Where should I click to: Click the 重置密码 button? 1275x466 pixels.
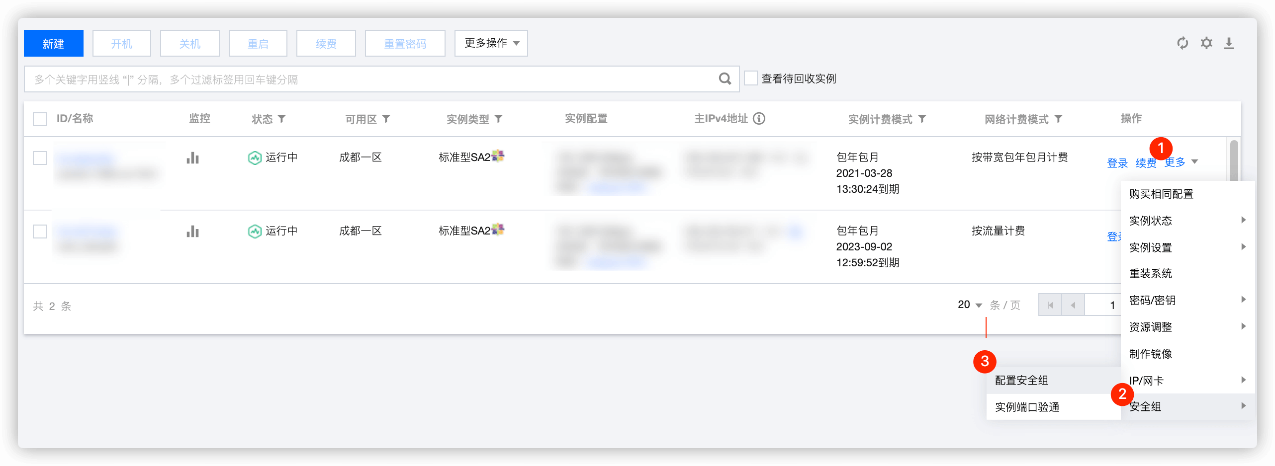point(405,43)
